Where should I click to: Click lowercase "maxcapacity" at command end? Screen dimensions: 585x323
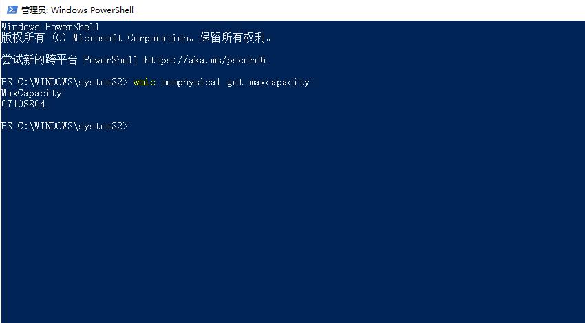(279, 82)
